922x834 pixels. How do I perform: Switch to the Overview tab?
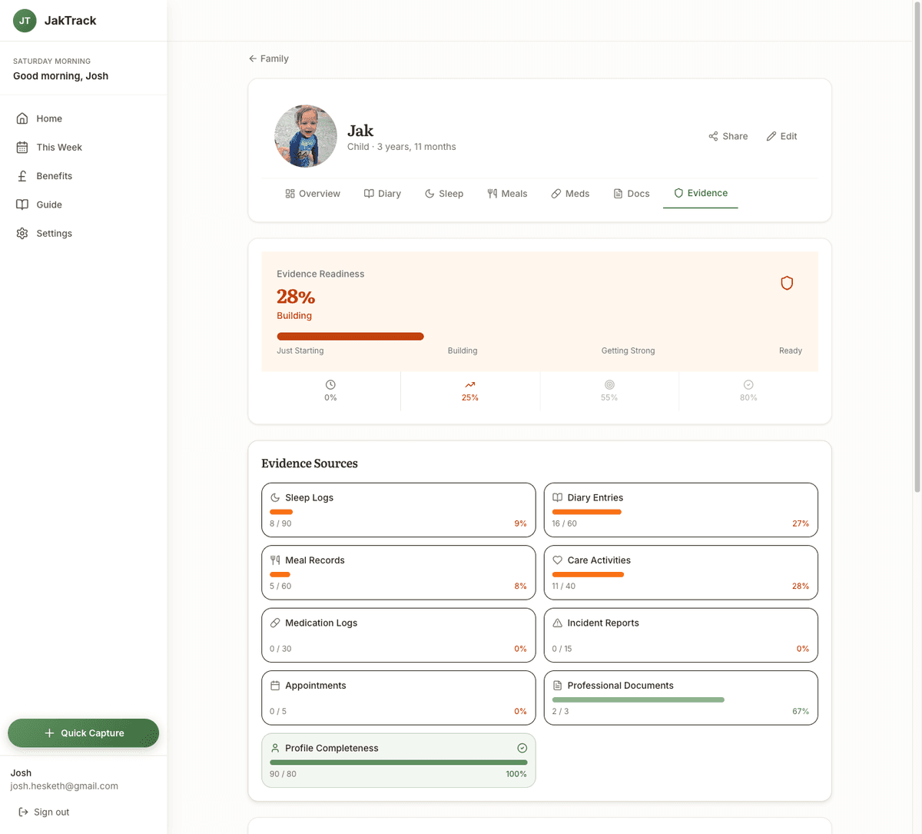click(x=312, y=193)
